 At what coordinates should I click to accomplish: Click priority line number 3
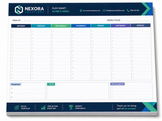pyautogui.click(x=28, y=97)
